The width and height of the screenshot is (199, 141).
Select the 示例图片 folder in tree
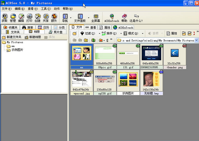(17, 50)
